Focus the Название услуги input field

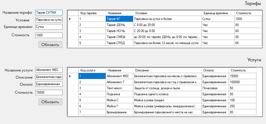click(x=49, y=70)
